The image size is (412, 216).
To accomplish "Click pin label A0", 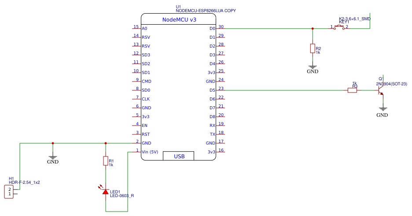I will pyautogui.click(x=144, y=28).
